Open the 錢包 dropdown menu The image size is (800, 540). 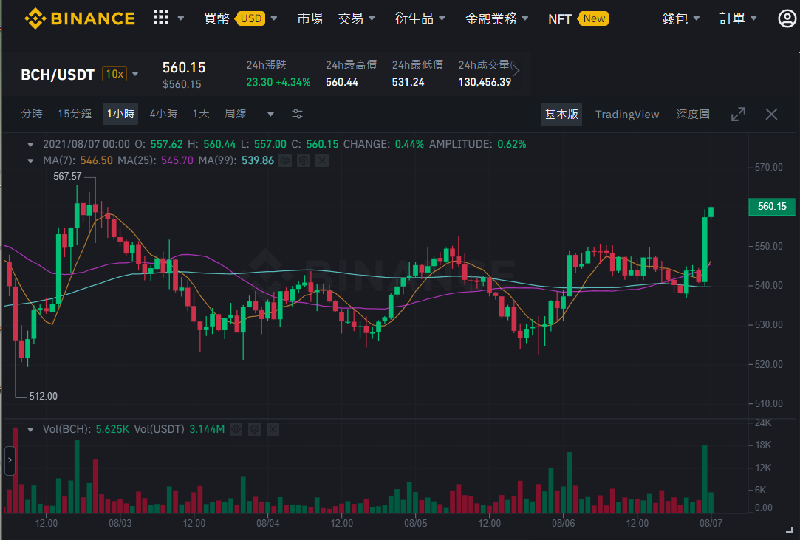tap(680, 19)
